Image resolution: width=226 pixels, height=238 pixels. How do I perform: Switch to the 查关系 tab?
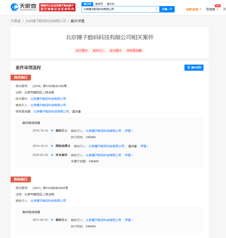110,4
